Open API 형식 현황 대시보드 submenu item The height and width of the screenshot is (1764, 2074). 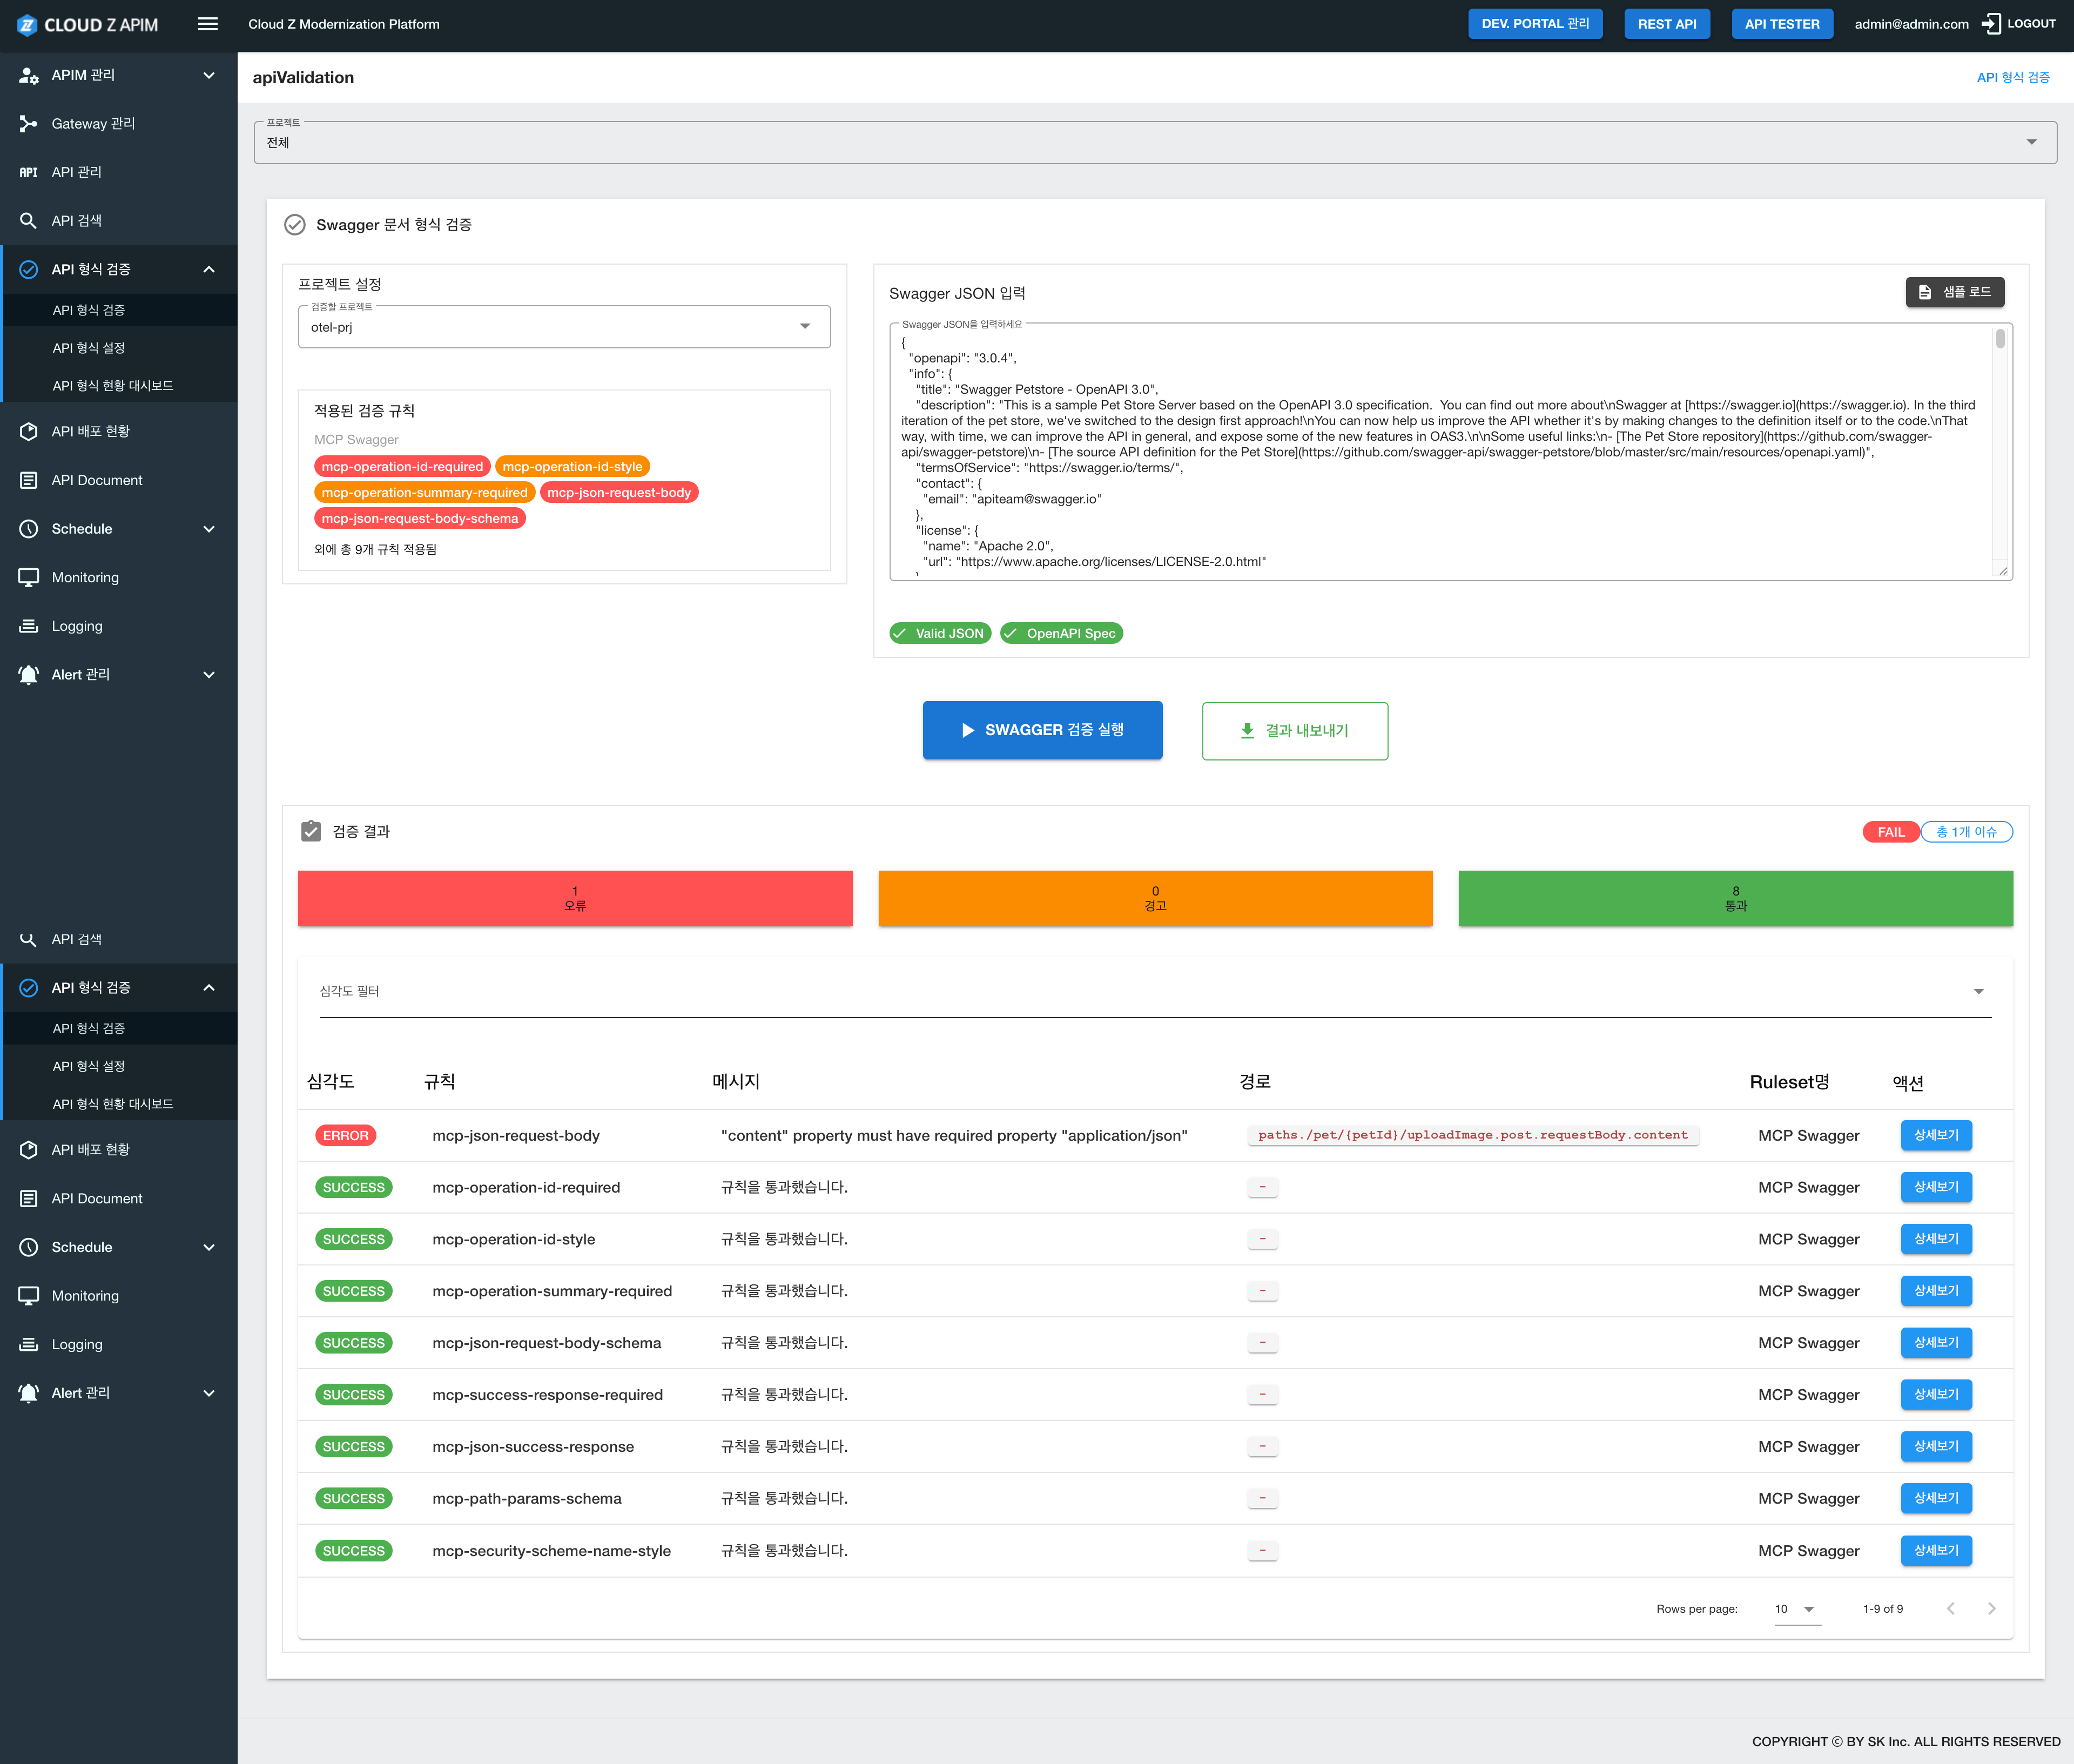click(113, 385)
